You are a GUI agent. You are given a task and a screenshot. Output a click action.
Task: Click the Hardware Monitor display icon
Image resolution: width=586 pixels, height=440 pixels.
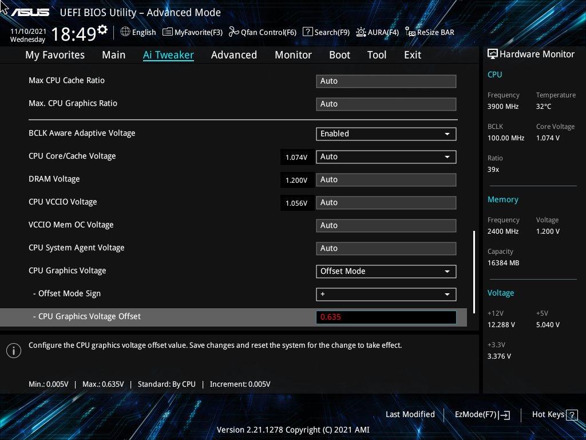(493, 54)
